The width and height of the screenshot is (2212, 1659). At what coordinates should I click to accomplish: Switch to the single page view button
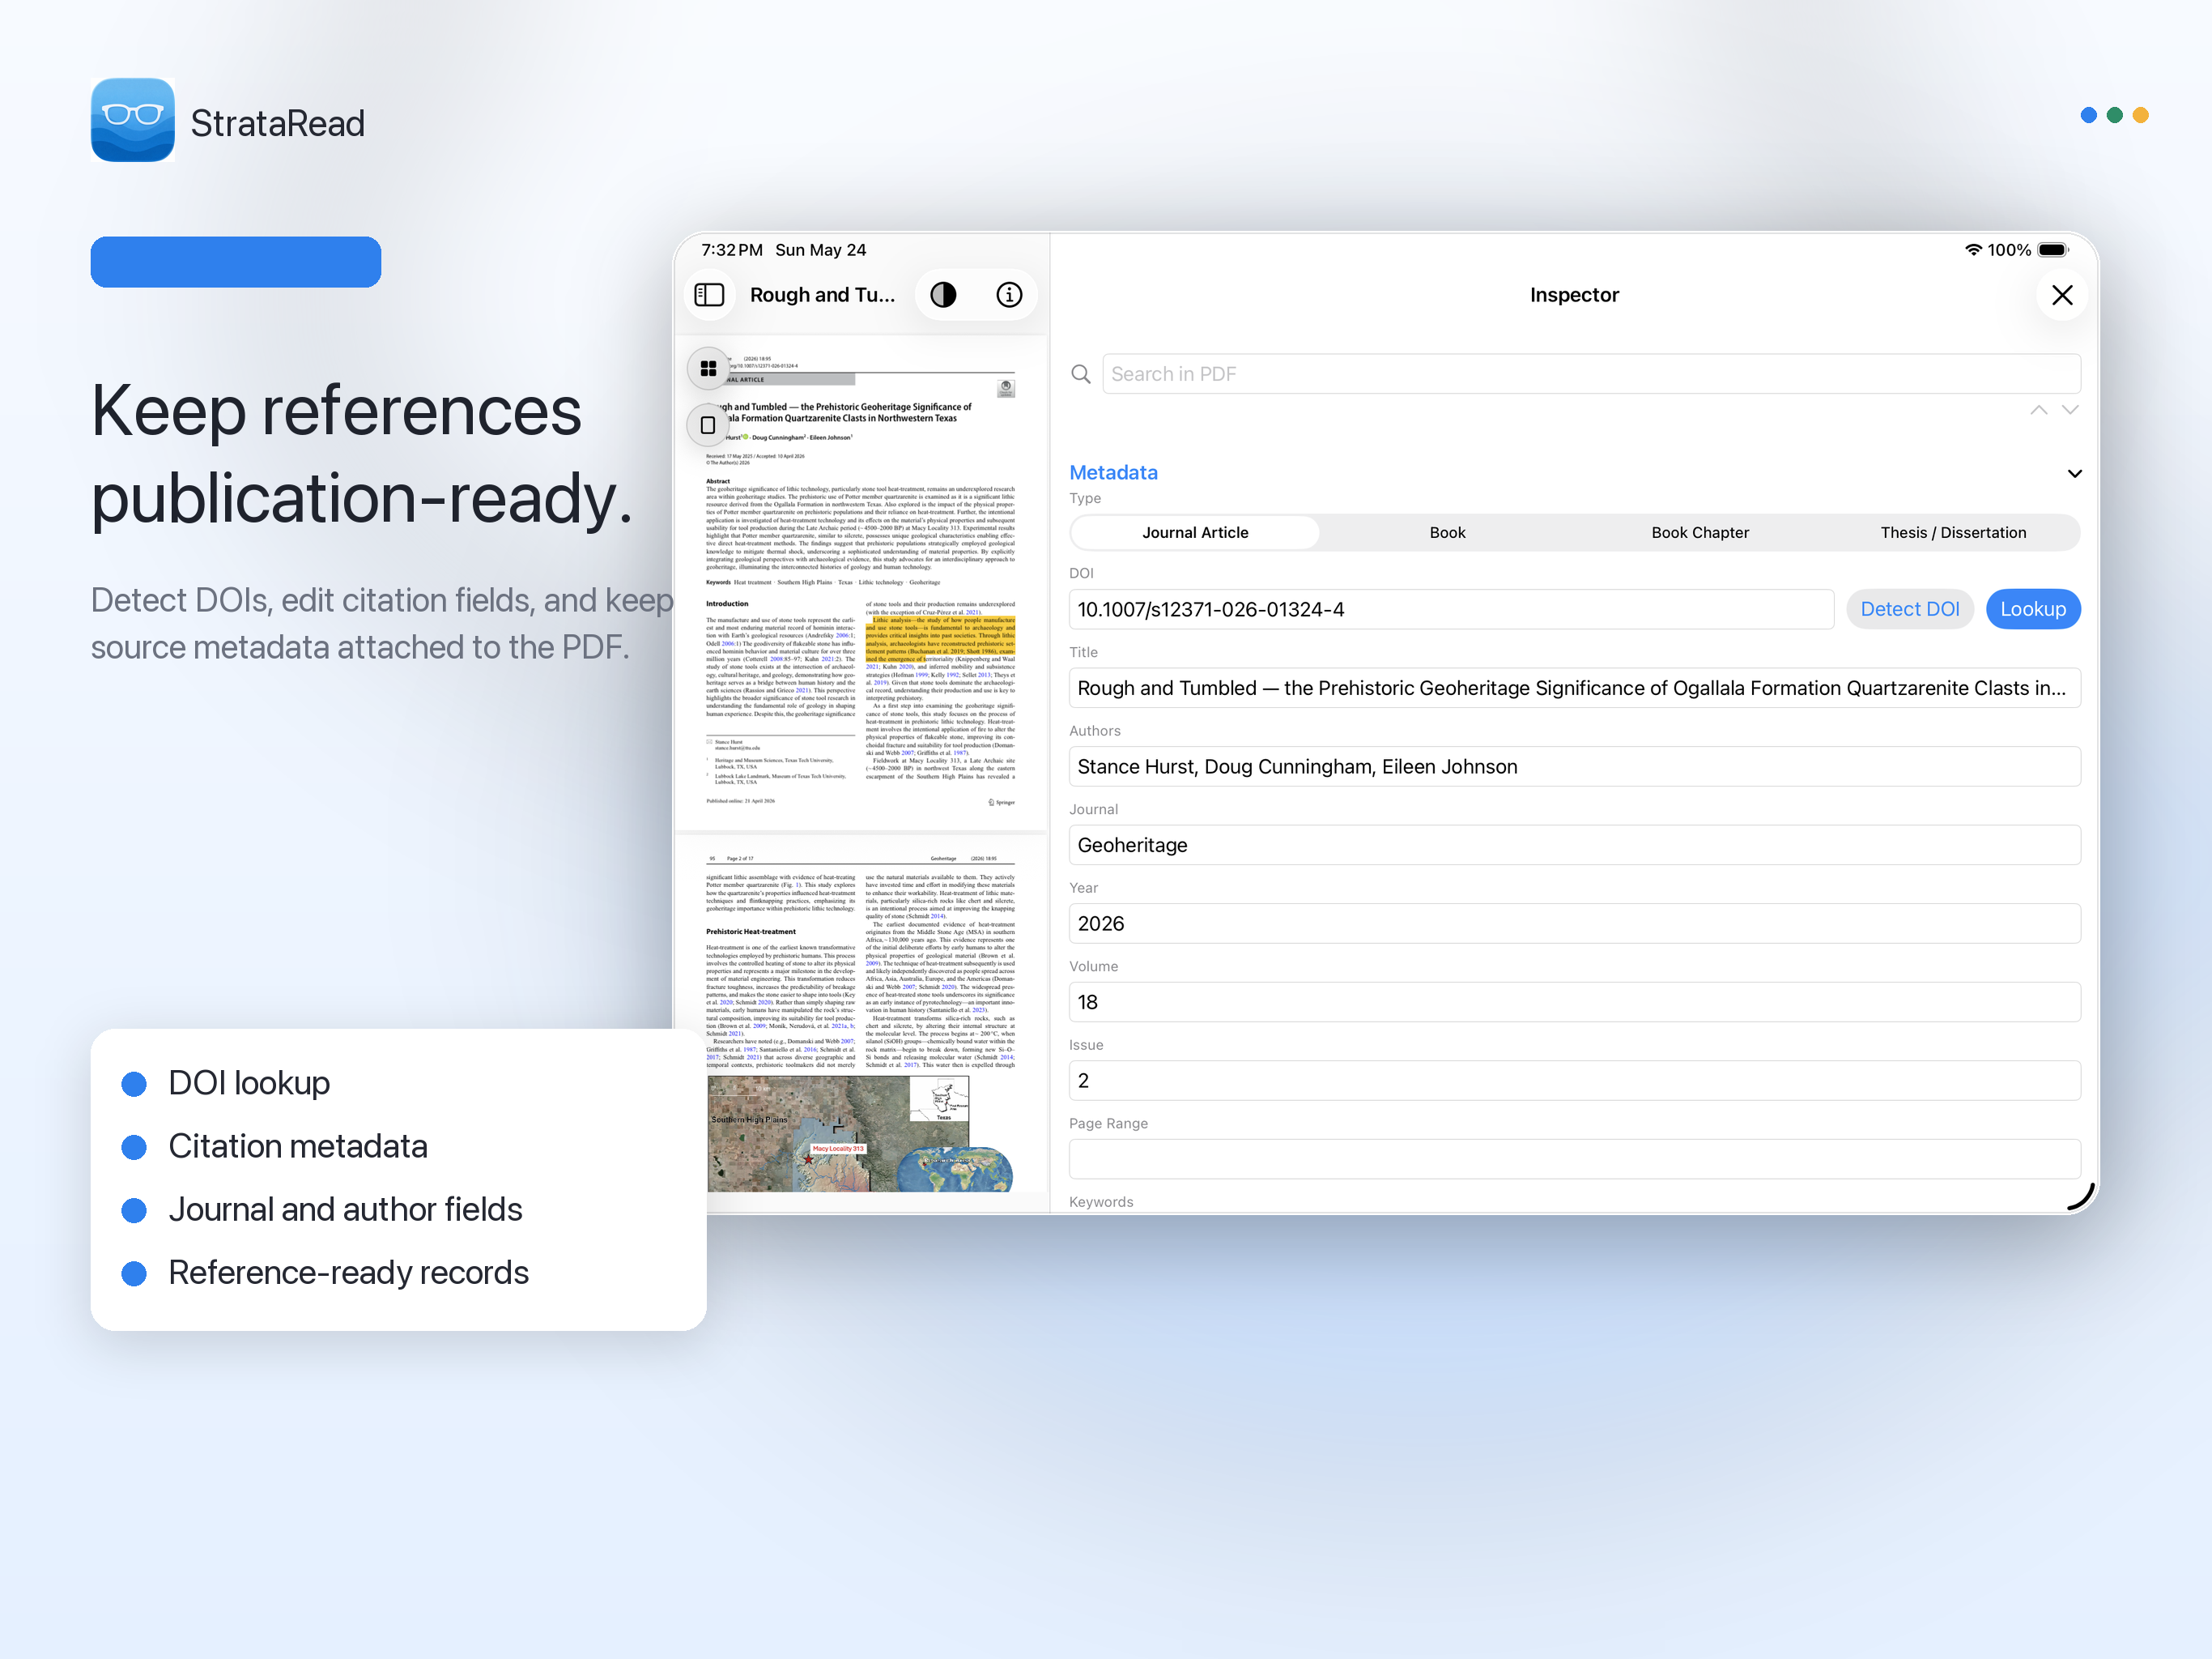(708, 425)
